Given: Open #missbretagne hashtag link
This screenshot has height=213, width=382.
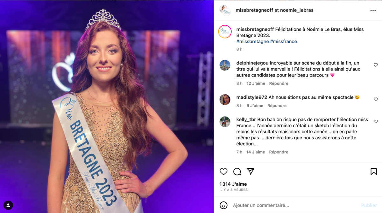Looking at the screenshot, I should 252,42.
